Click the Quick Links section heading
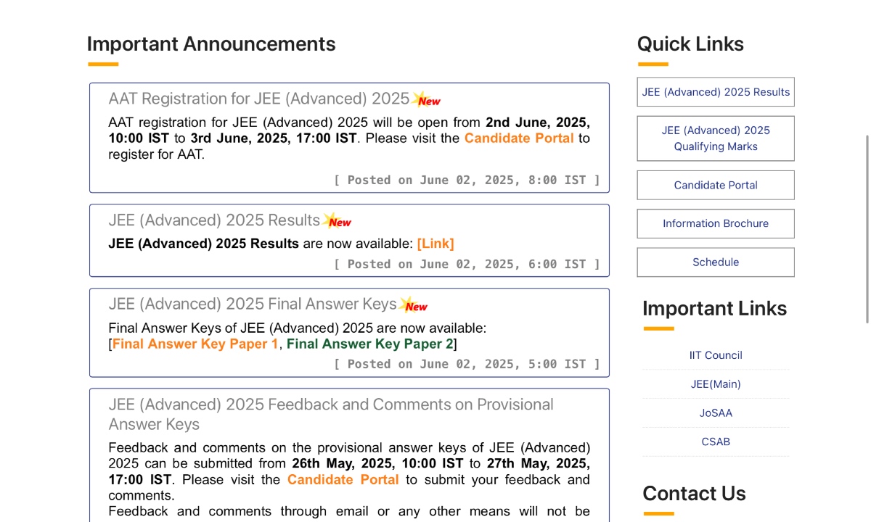Image resolution: width=871 pixels, height=522 pixels. tap(690, 44)
